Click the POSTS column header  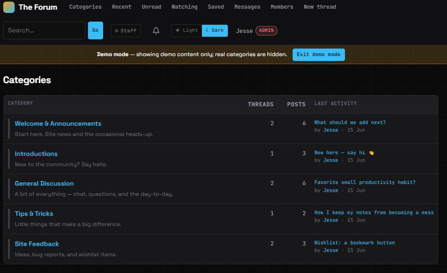tap(296, 104)
